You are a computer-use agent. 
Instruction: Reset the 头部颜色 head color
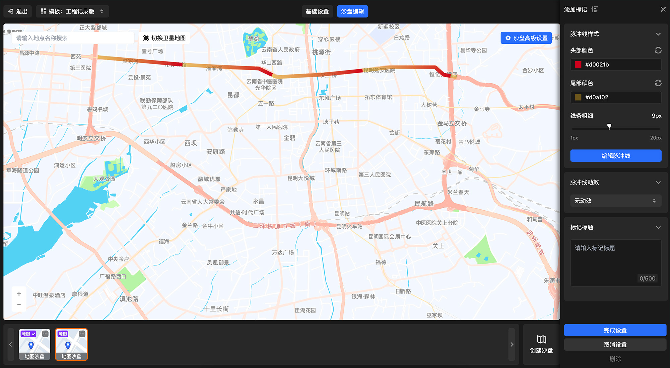[658, 50]
